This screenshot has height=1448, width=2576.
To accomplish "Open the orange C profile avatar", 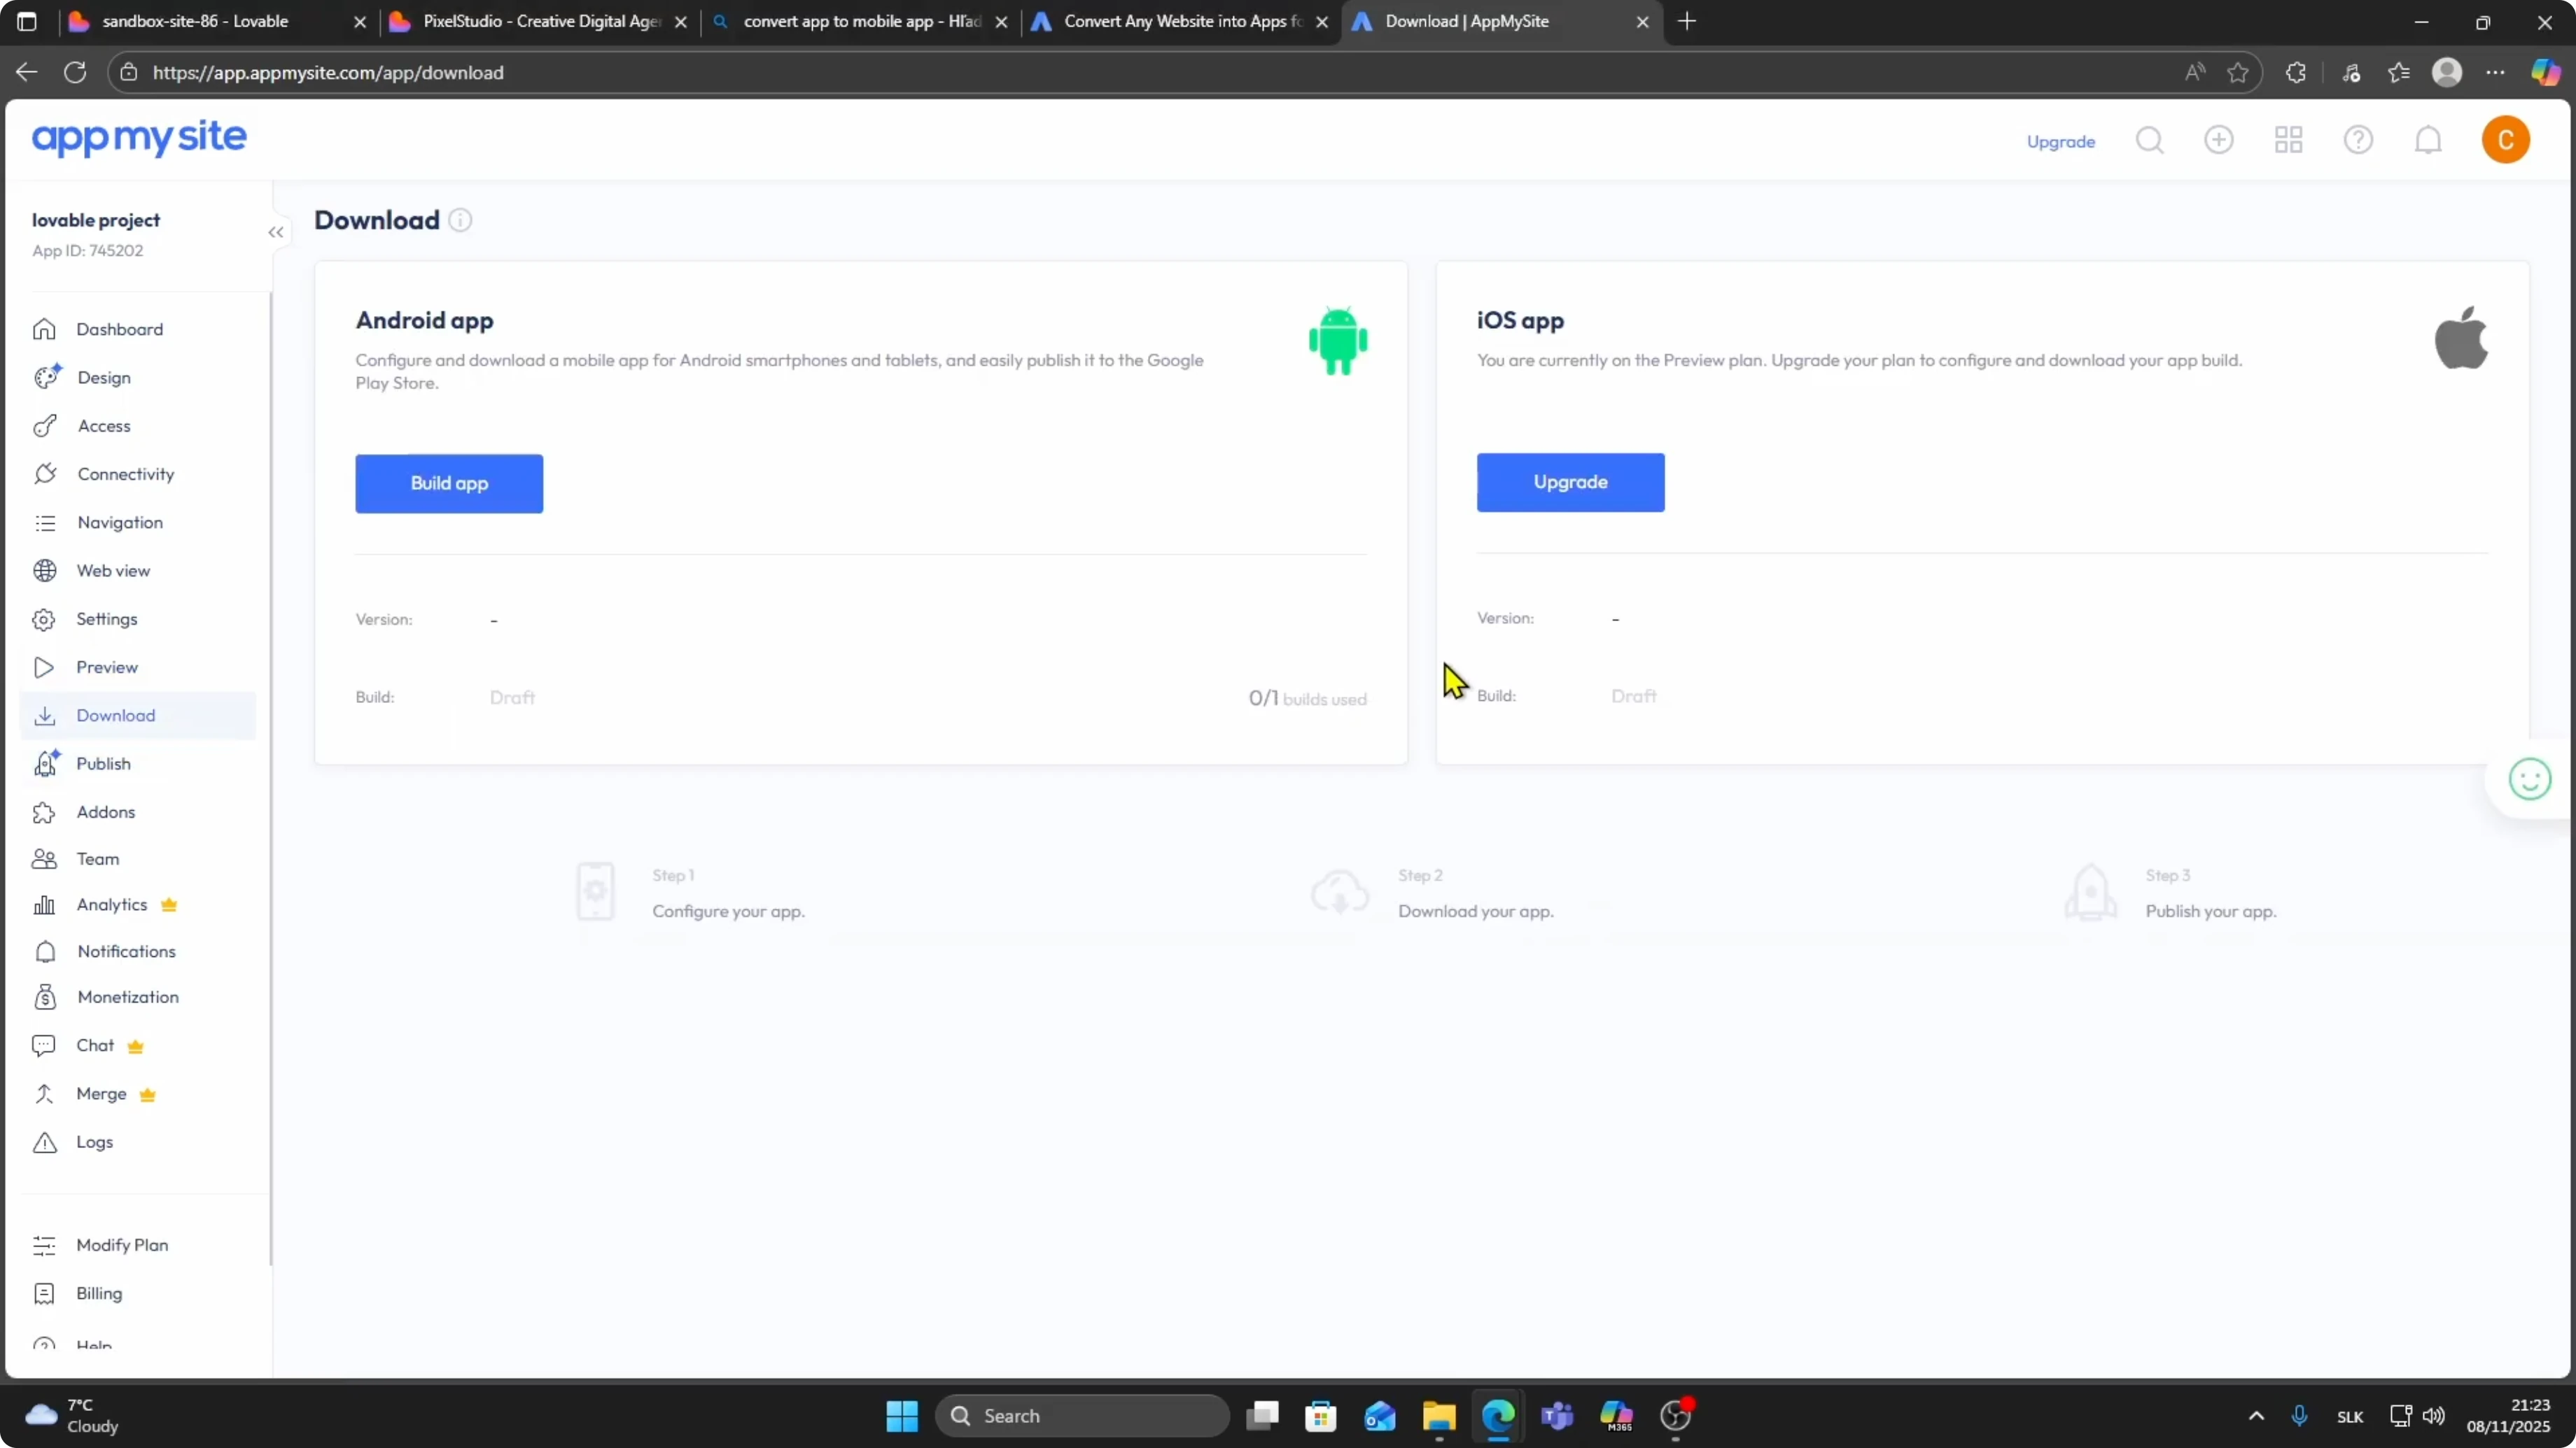I will [x=2506, y=140].
